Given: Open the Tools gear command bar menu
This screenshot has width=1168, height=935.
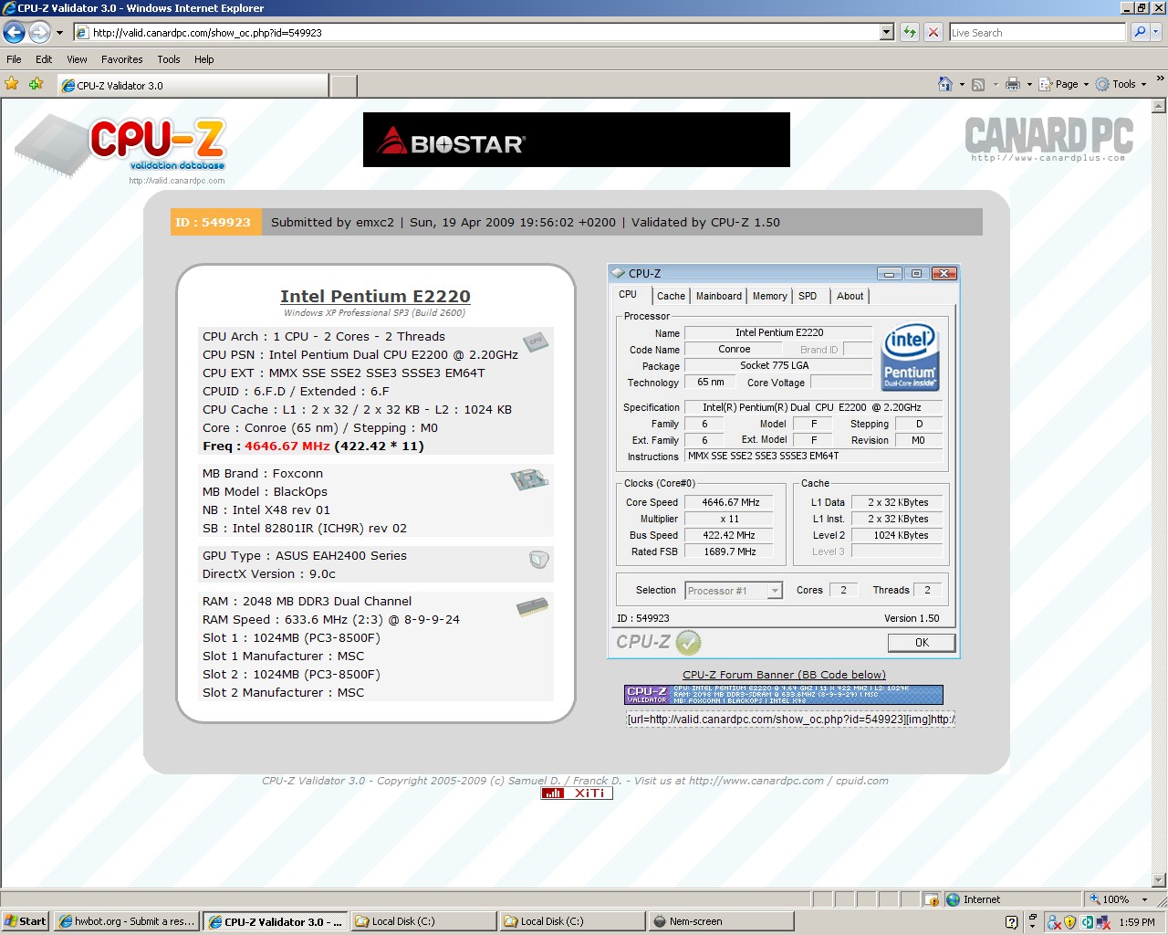Looking at the screenshot, I should point(1121,84).
